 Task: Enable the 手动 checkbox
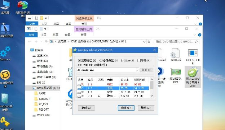click(144, 60)
